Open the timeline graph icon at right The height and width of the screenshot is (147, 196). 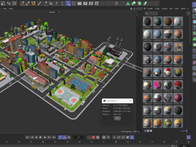189,137
